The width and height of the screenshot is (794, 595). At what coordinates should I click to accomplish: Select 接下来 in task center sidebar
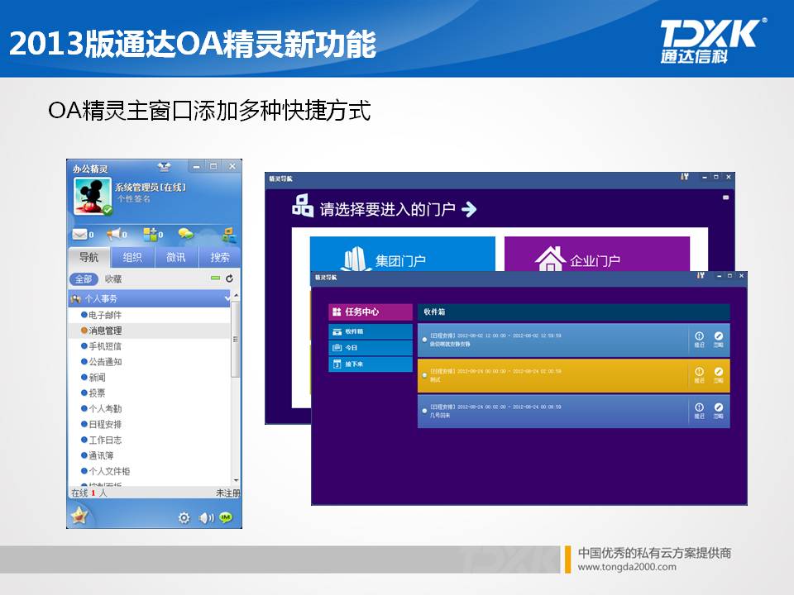point(371,364)
